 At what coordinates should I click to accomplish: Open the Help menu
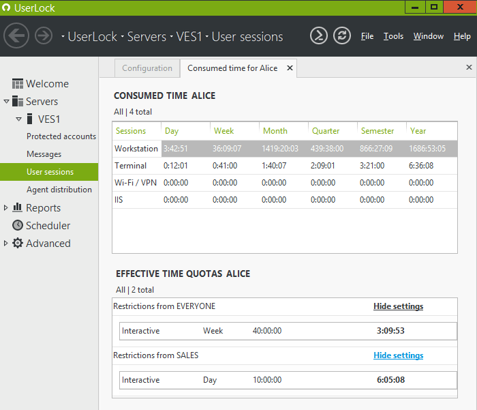[x=462, y=36]
